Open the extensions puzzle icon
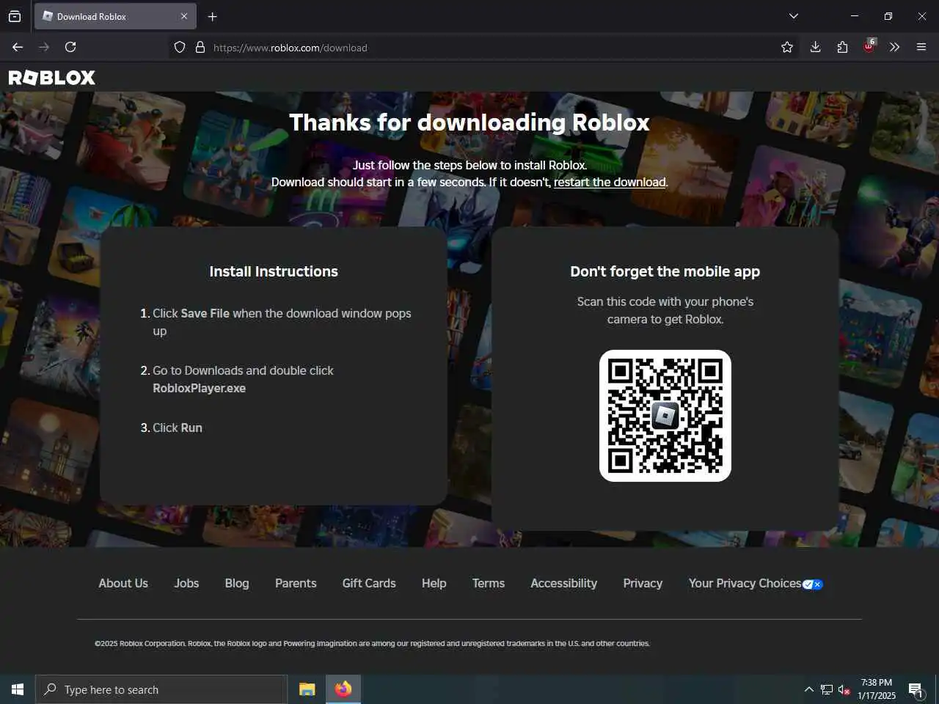The height and width of the screenshot is (704, 939). pos(842,47)
